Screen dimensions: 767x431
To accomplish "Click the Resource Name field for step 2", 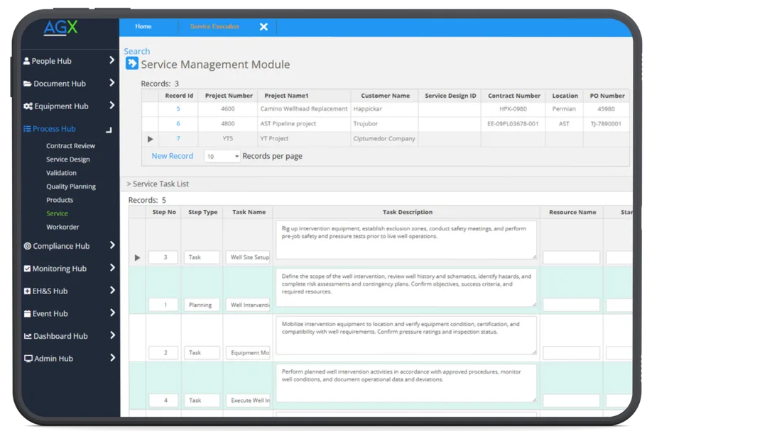I will pyautogui.click(x=571, y=352).
